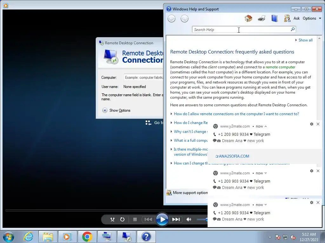Viewport: 325px width, 243px height.
Task: Open settings gear on top notification
Action: (312, 124)
